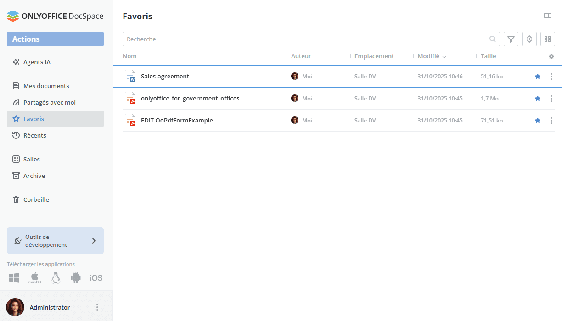Screen dimensions: 562x321
Task: Click the Actions button
Action: [x=55, y=39]
